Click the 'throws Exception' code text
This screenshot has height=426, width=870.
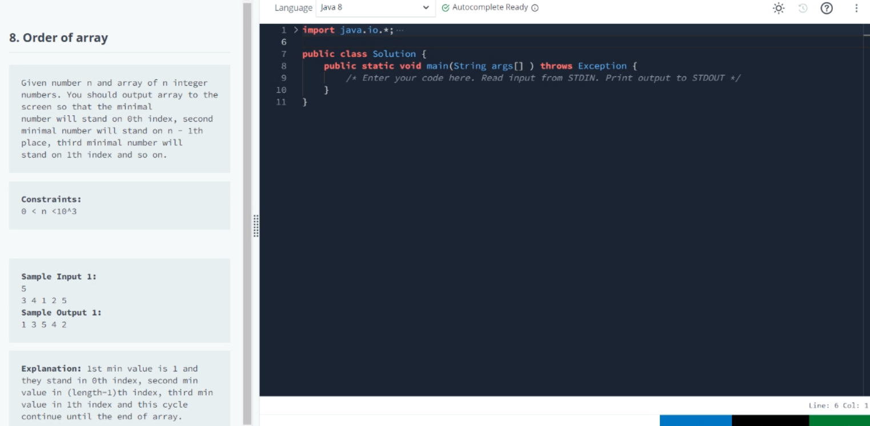point(583,66)
